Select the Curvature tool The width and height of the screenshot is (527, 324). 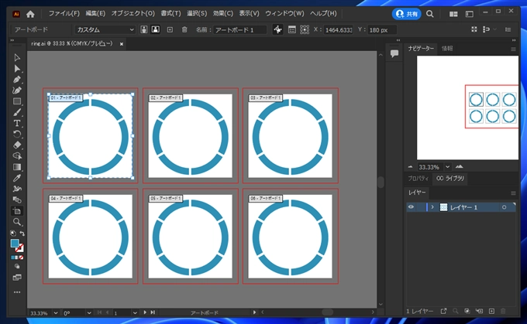point(17,90)
